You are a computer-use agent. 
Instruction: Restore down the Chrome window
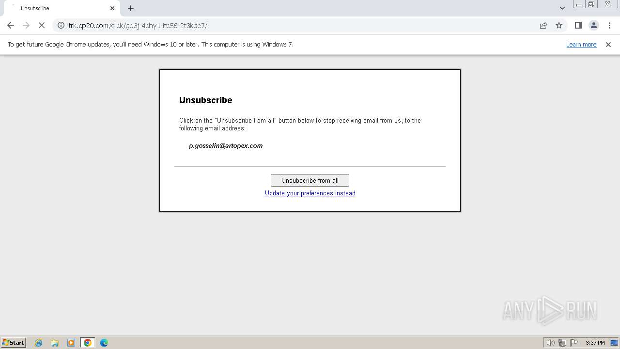tap(591, 4)
